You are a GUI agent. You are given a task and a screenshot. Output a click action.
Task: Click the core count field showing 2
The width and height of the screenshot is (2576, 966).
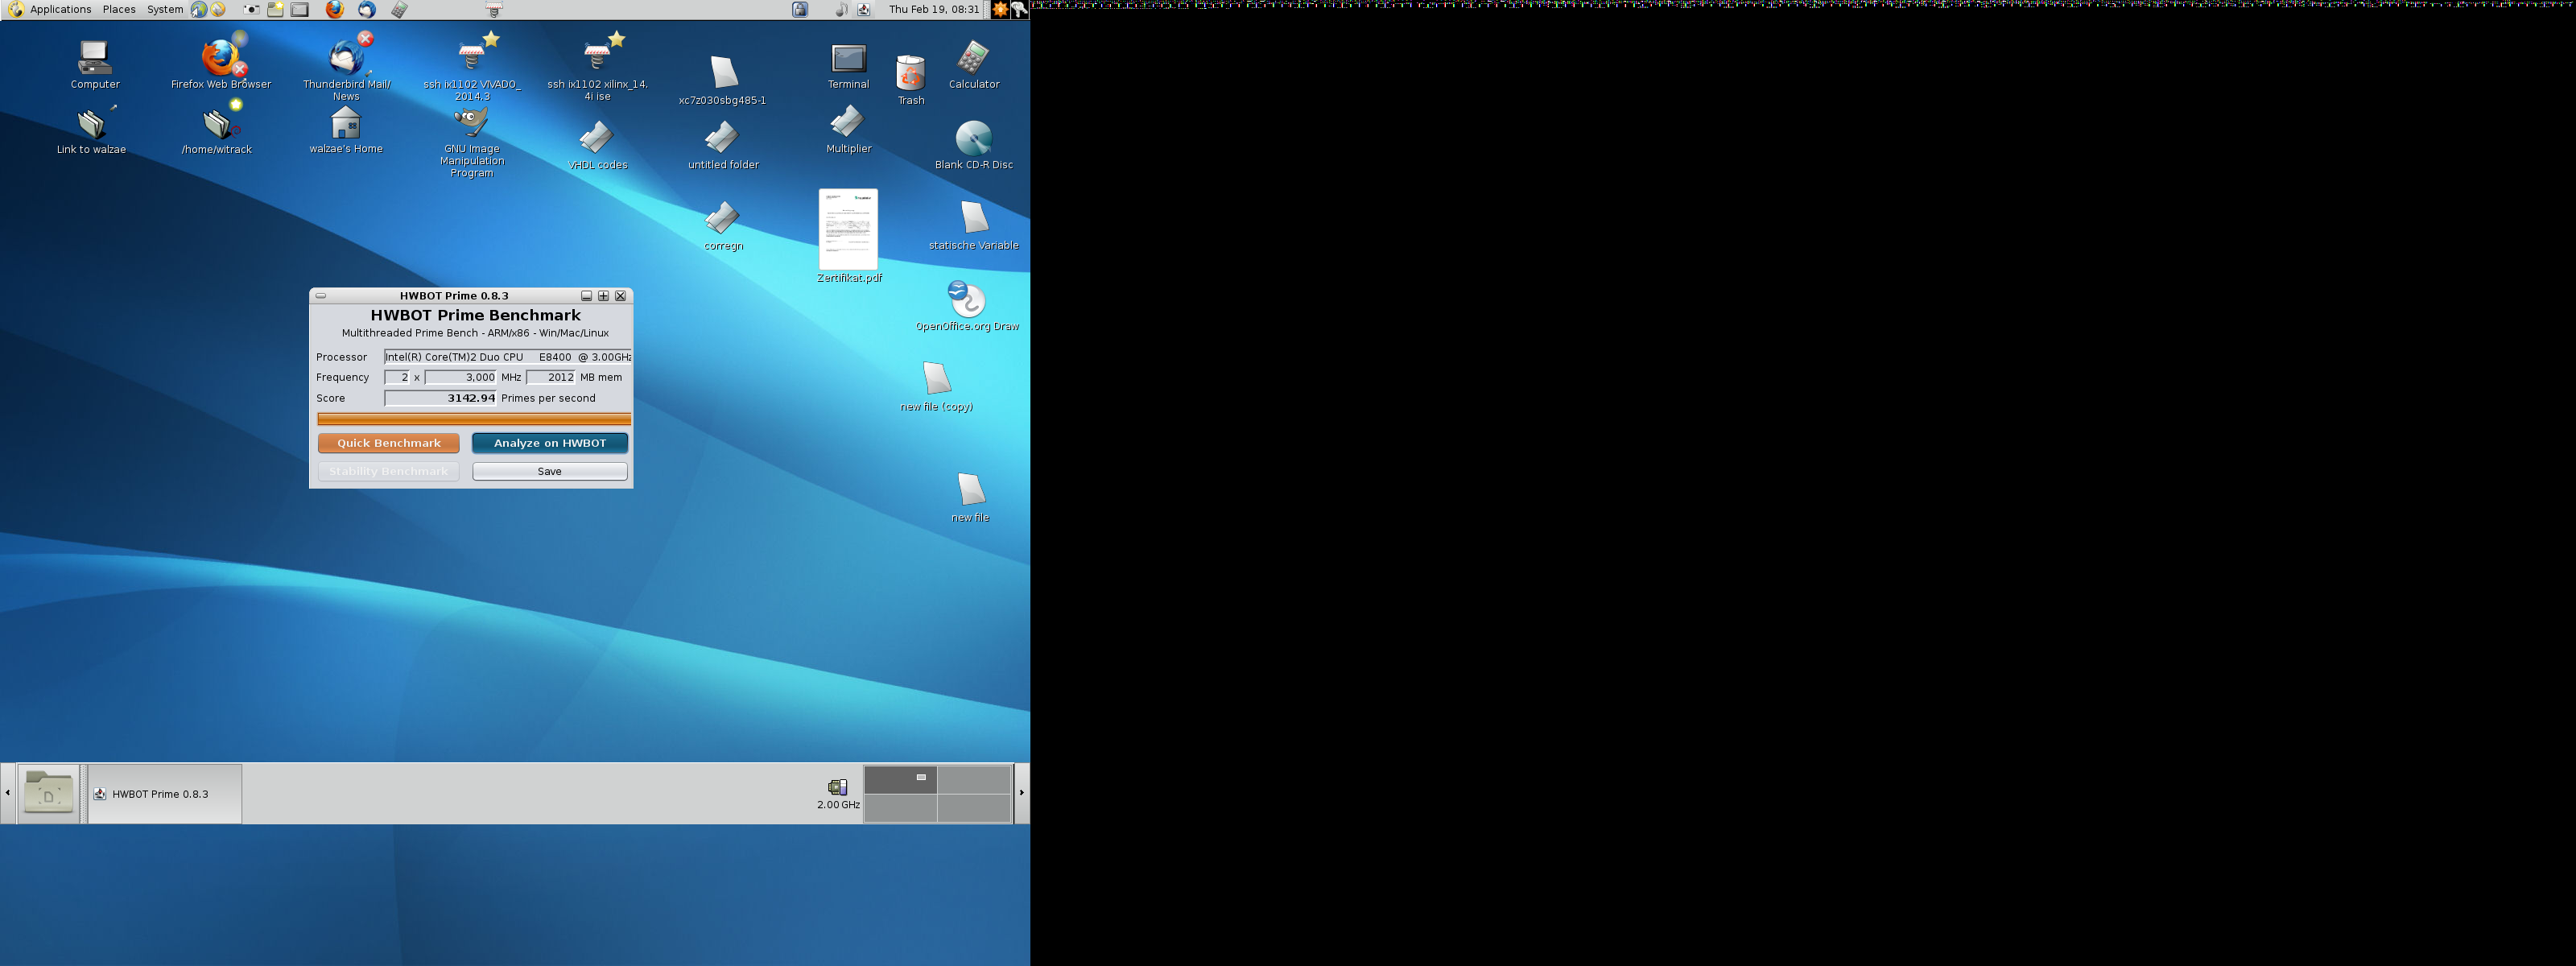(397, 377)
